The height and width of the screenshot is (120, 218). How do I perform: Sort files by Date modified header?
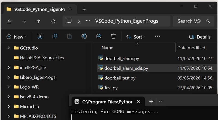coord(191,48)
